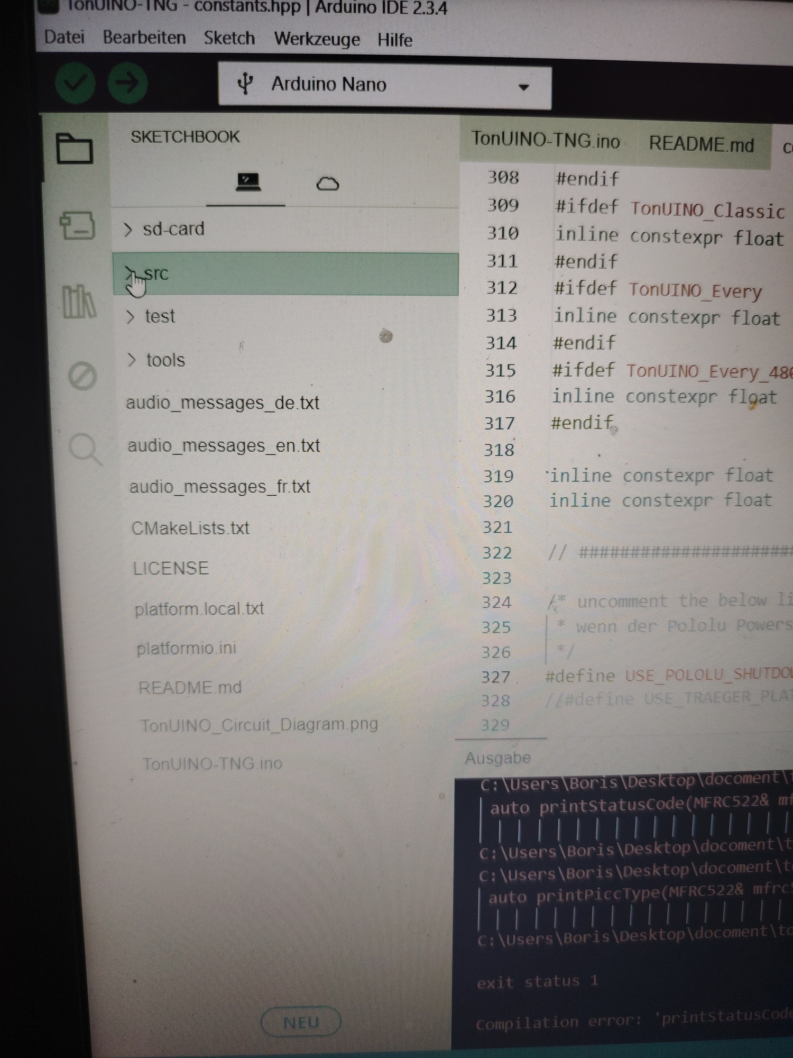The height and width of the screenshot is (1058, 793).
Task: Open the Werkzeuge menu
Action: point(317,39)
